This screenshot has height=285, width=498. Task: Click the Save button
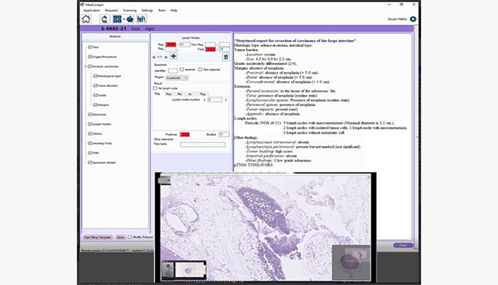[x=120, y=237]
